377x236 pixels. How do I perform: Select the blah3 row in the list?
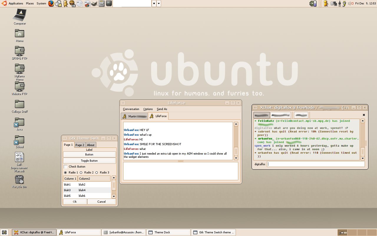tap(87, 190)
